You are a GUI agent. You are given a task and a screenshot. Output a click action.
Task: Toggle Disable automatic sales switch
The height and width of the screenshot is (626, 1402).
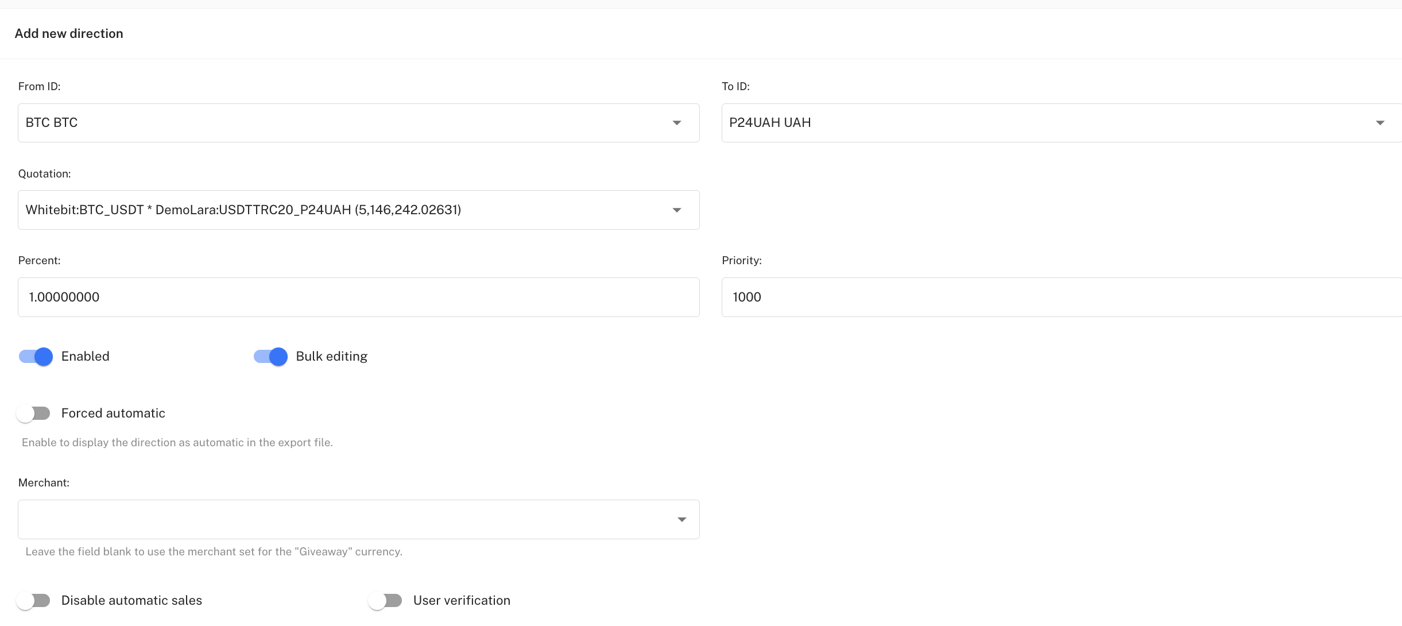[x=33, y=601]
